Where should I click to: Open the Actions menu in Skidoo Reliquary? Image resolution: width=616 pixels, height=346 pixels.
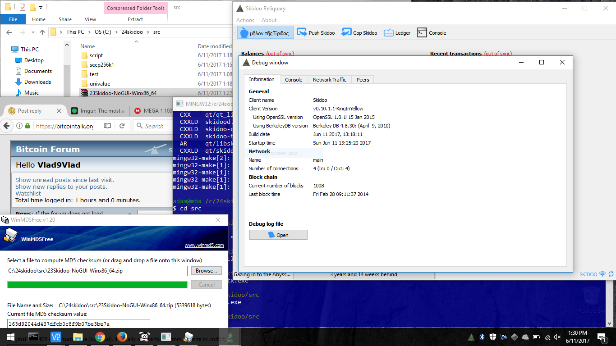(245, 20)
